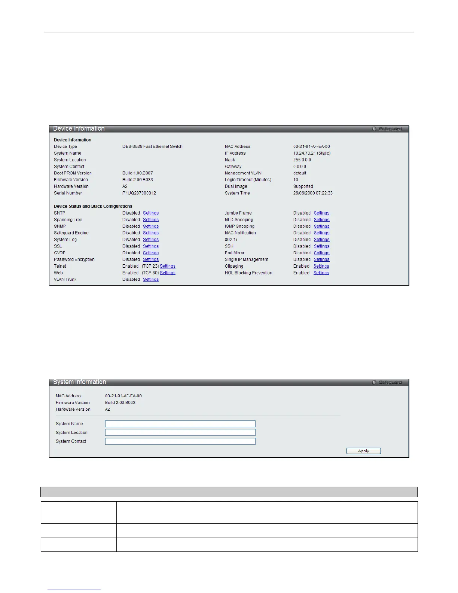Select the MAC address value in Device Information
This screenshot has width=458, height=593.
point(312,147)
